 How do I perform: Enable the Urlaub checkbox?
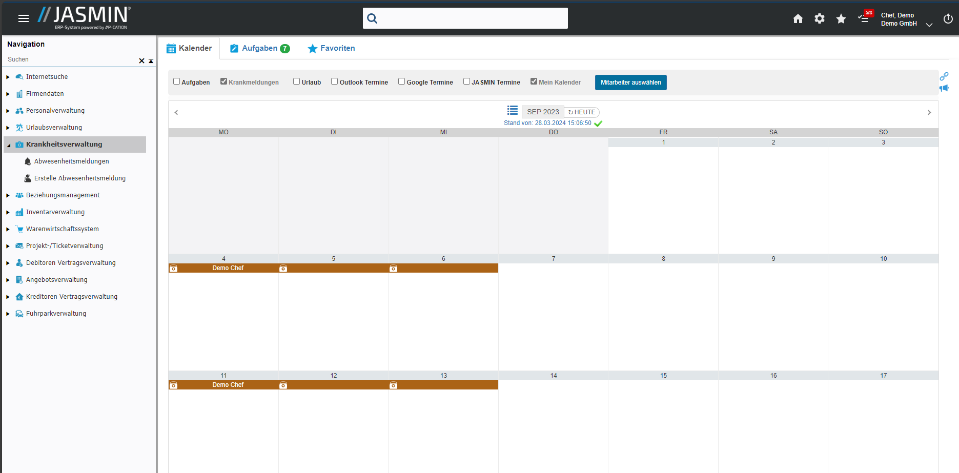pos(296,81)
